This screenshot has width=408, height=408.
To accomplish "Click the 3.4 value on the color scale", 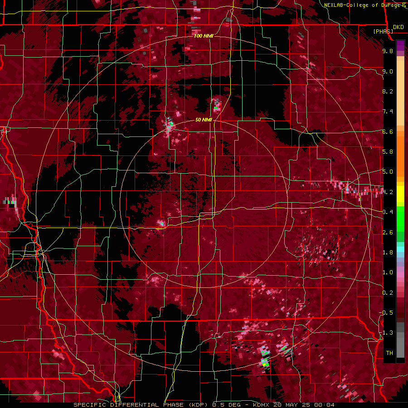I will tap(388, 212).
